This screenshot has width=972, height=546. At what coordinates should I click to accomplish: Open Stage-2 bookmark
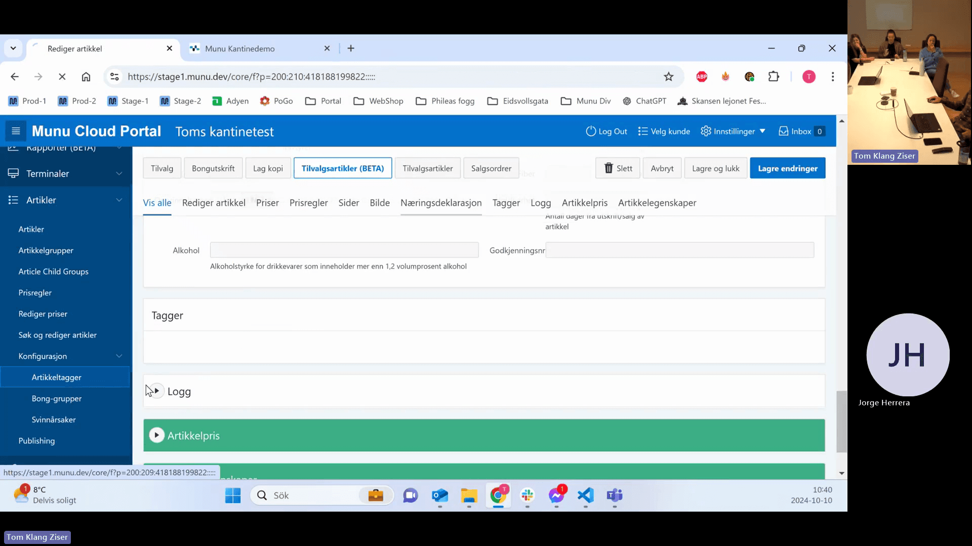(x=181, y=101)
